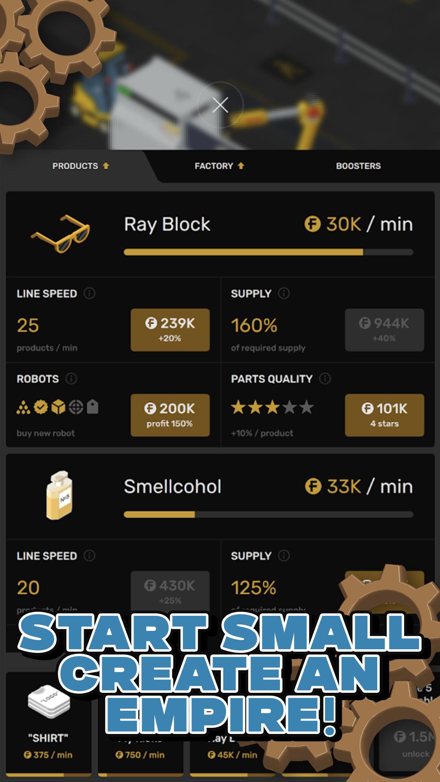Viewport: 440px width, 782px height.
Task: Switch to the Products tab
Action: (81, 166)
